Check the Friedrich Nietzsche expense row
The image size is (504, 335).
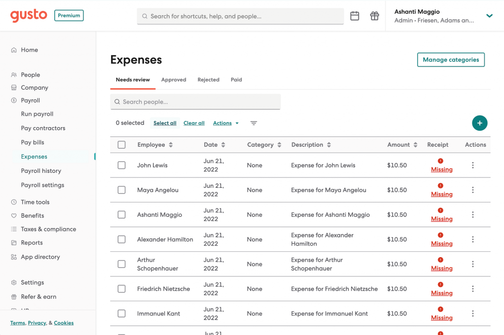[122, 289]
